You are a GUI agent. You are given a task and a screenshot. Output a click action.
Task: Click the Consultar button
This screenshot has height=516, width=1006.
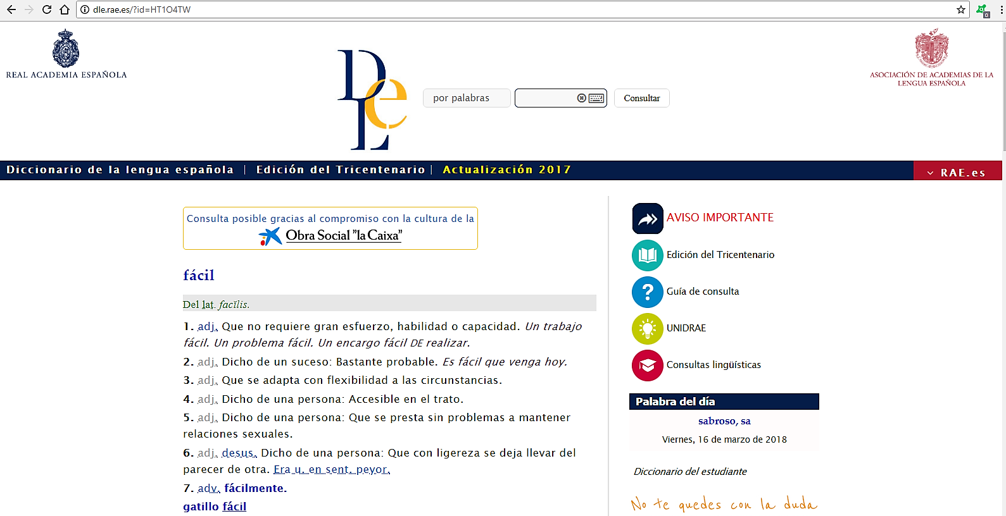[x=641, y=98]
